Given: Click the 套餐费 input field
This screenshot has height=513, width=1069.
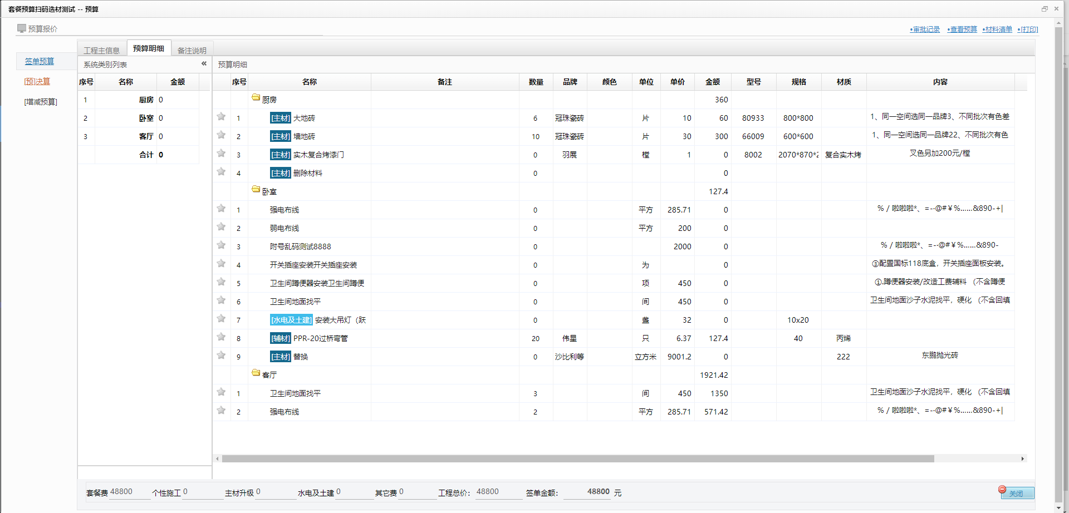Looking at the screenshot, I should 129,492.
